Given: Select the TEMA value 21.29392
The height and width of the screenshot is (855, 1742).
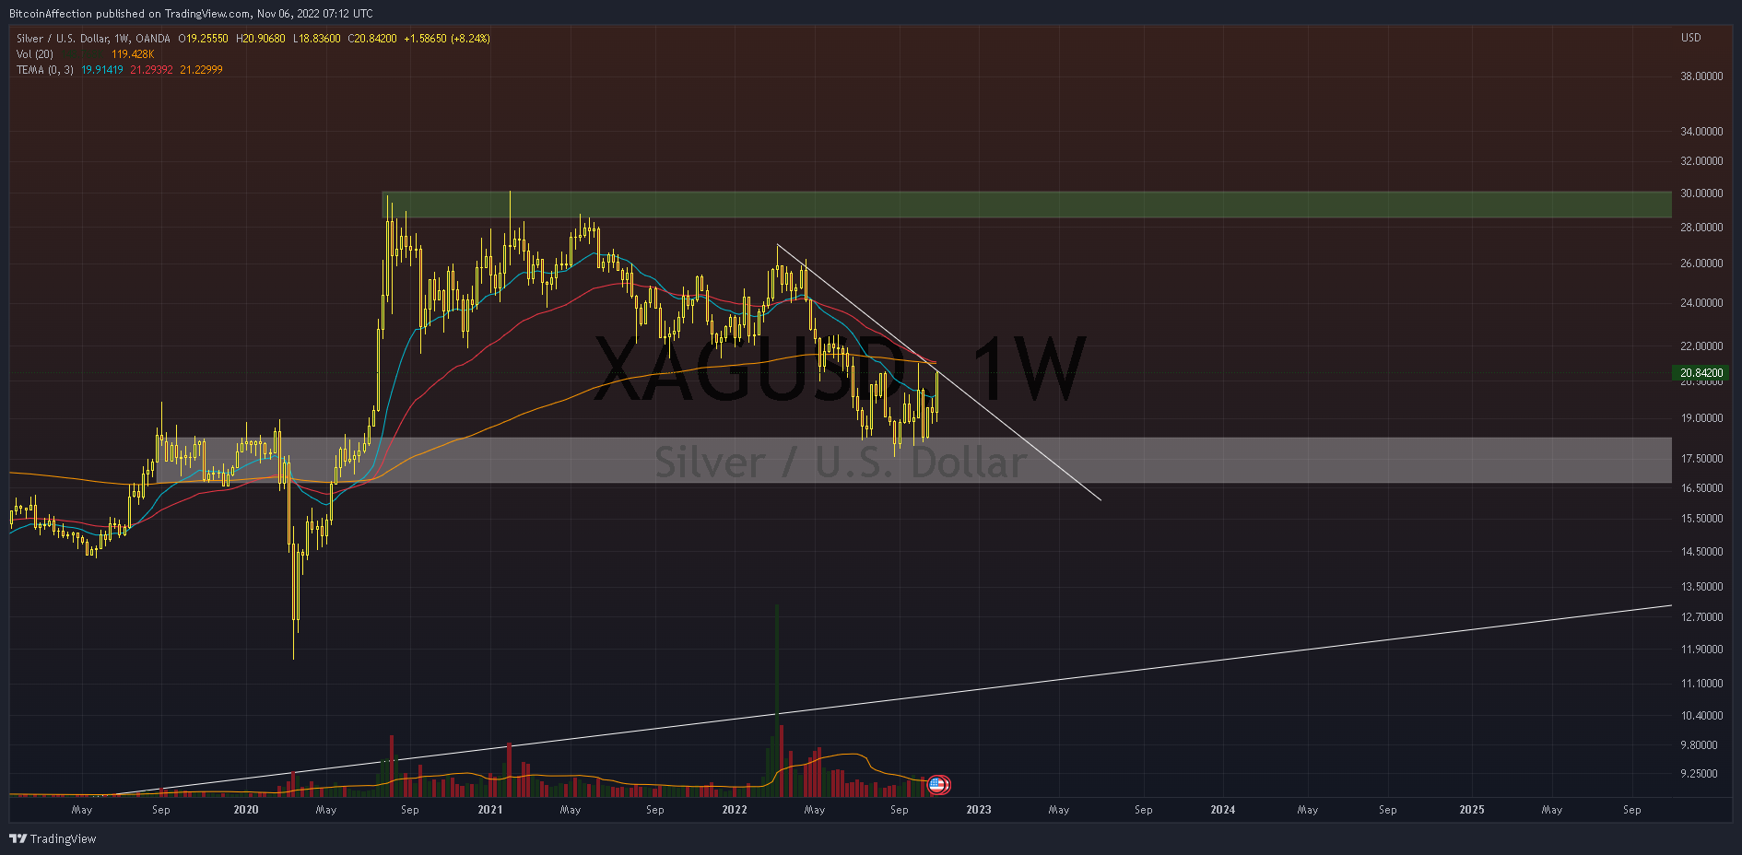Looking at the screenshot, I should point(151,70).
